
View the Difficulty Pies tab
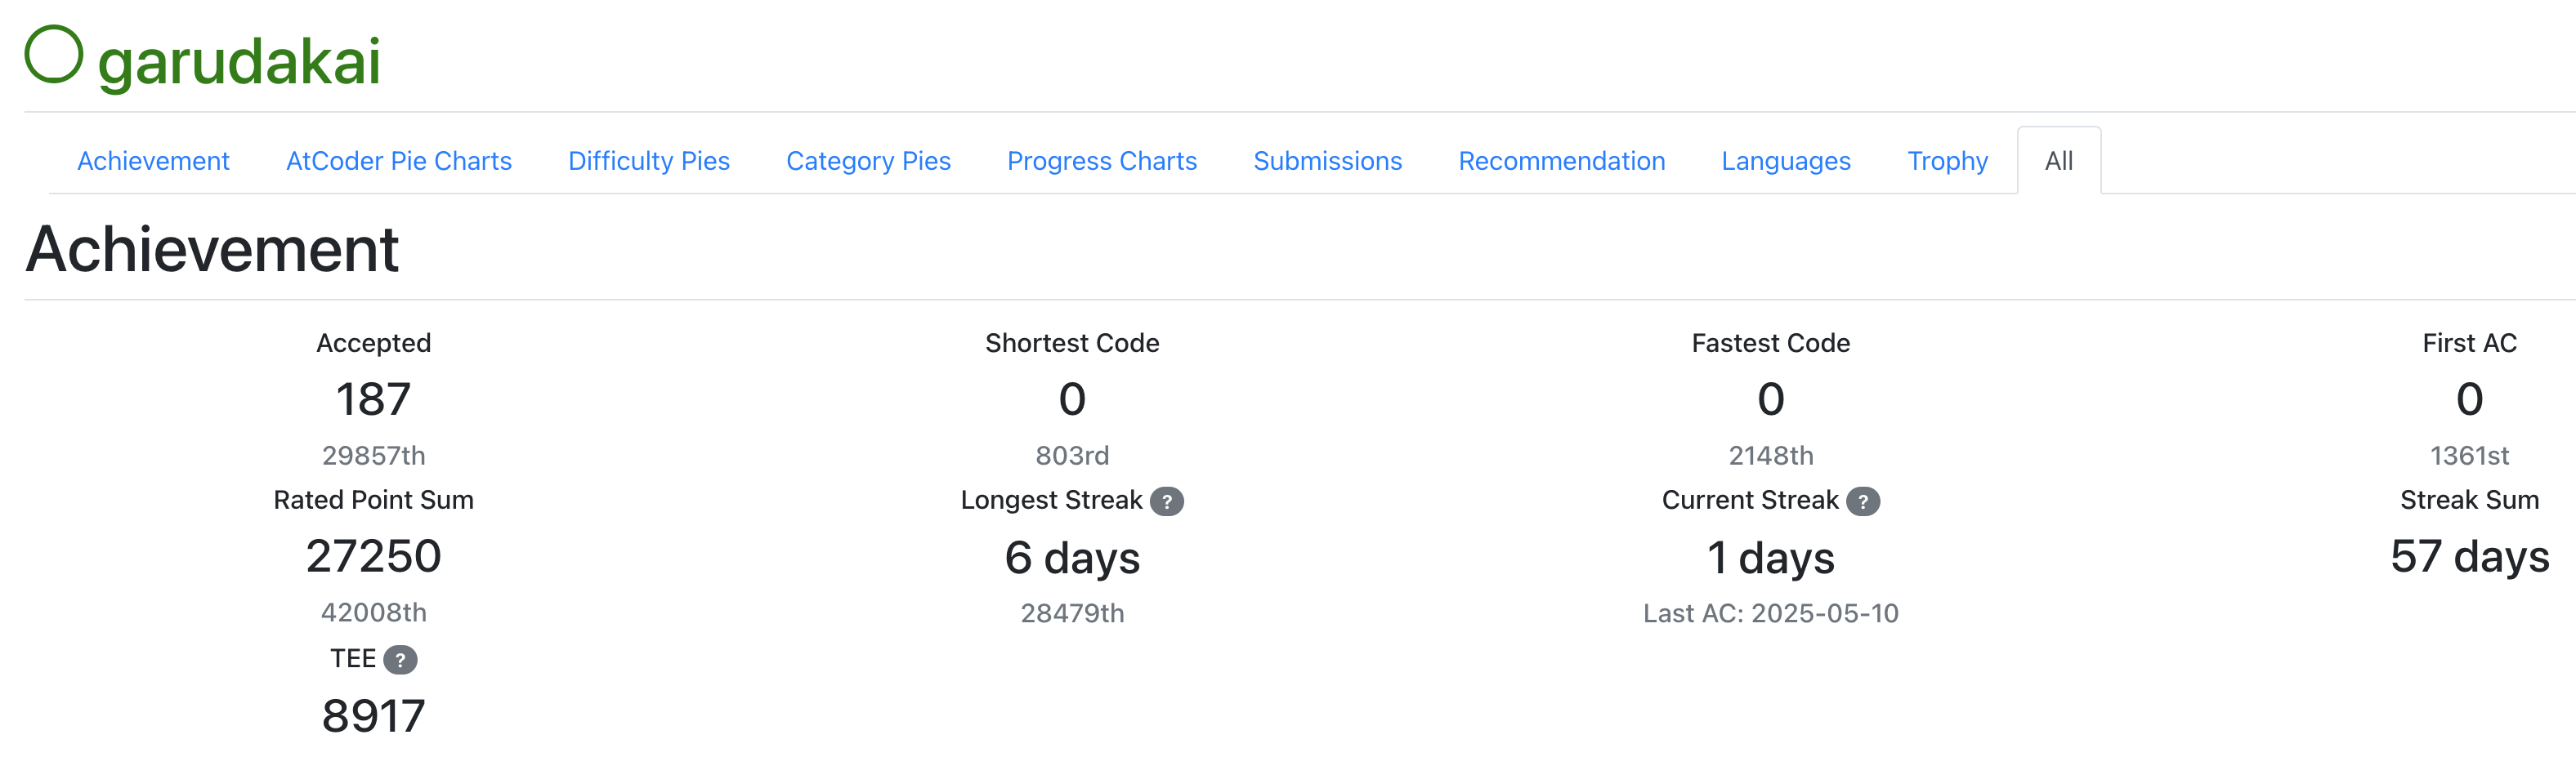tap(648, 160)
